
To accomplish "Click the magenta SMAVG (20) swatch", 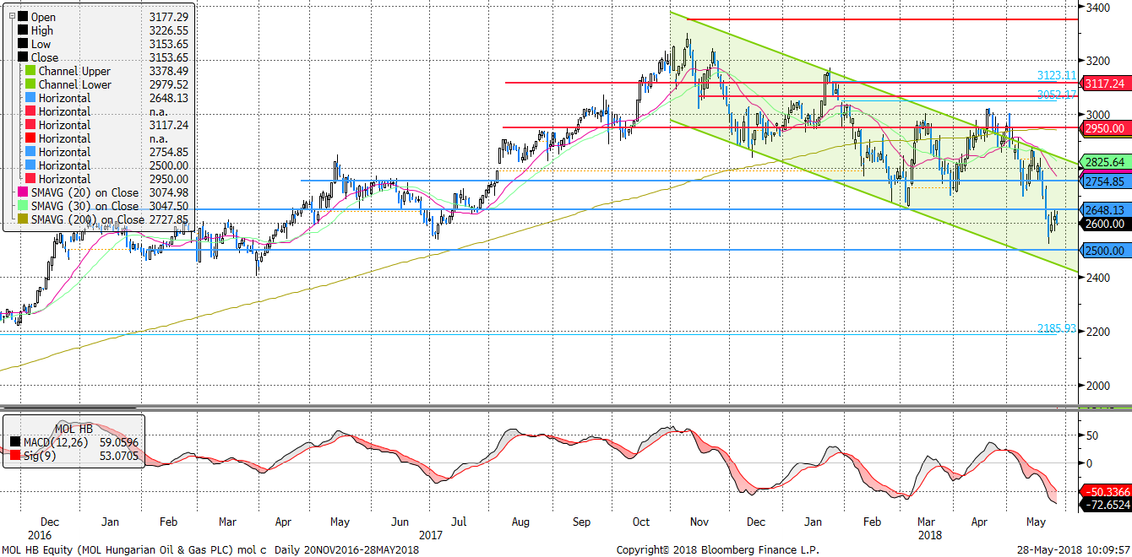I will tap(22, 192).
